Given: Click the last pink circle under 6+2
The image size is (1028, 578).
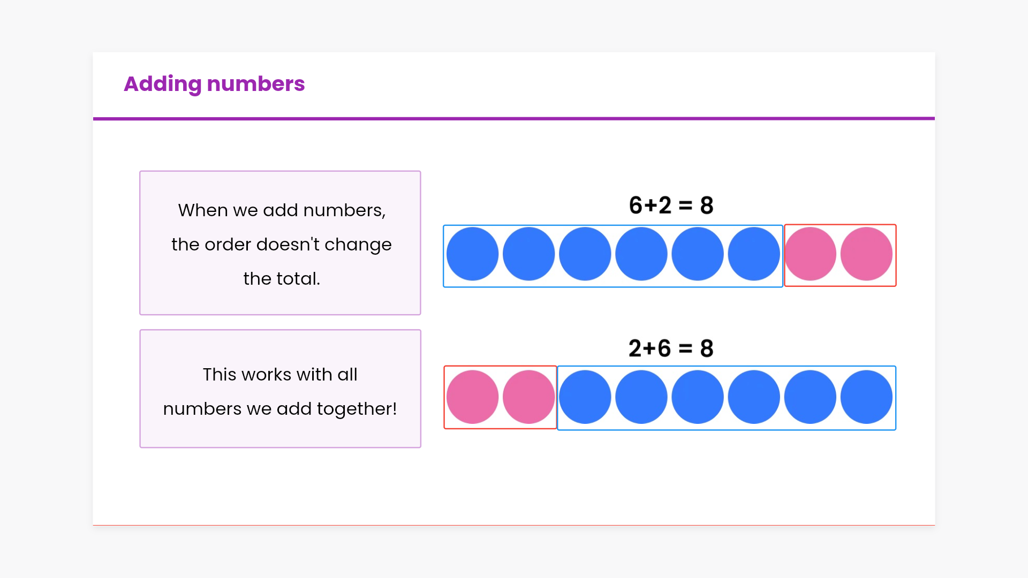Looking at the screenshot, I should coord(866,254).
